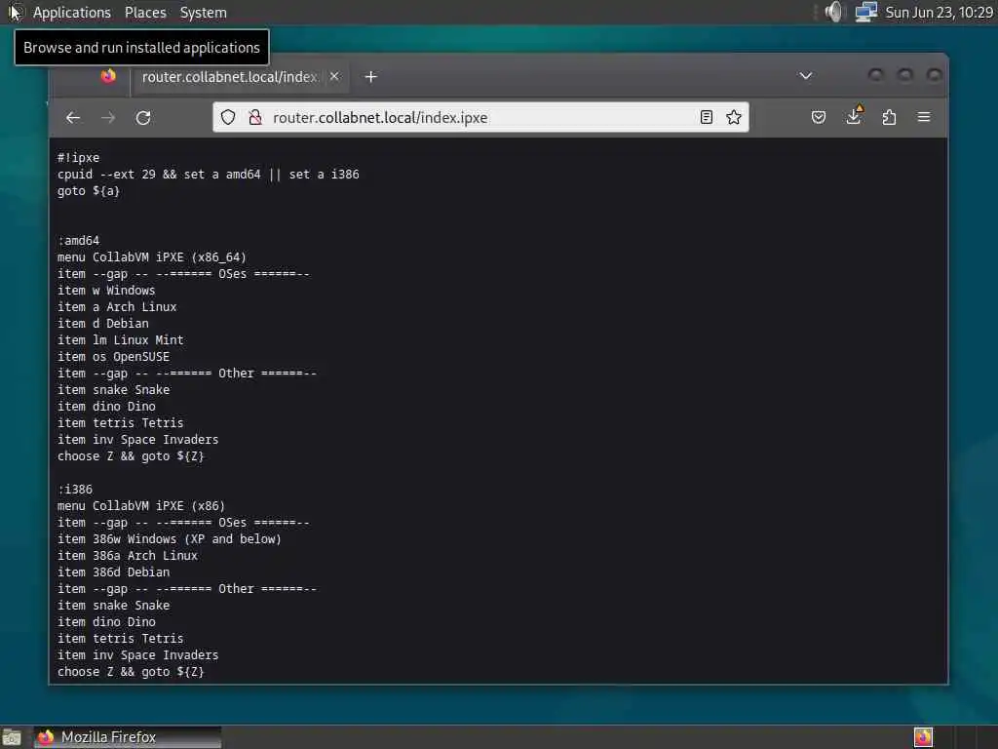Screen dimensions: 998x749
Task: Open the downloads panel
Action: (854, 116)
